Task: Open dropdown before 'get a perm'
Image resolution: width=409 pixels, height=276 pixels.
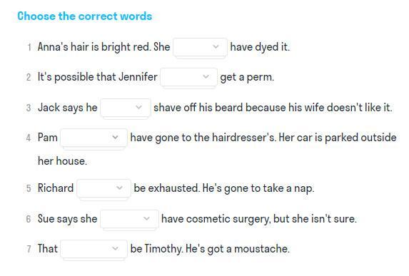Action: [188, 77]
